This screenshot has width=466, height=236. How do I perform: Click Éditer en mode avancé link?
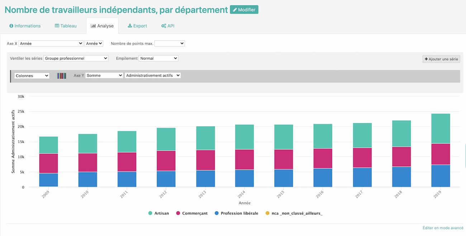click(443, 228)
